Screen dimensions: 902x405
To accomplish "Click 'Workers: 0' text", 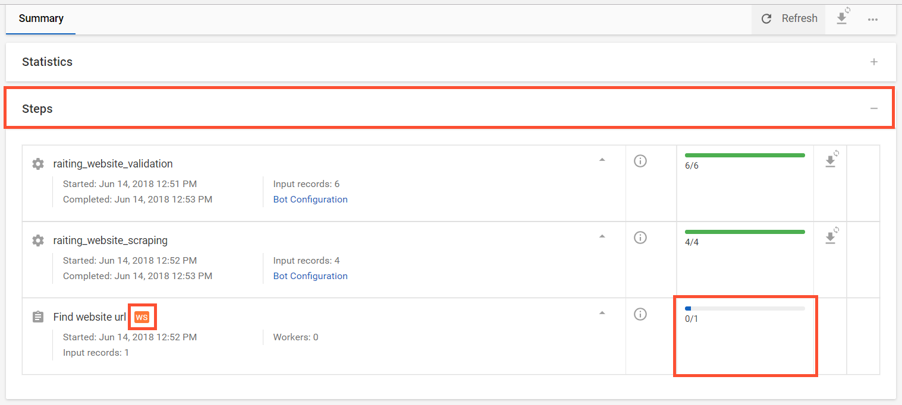I will (x=296, y=337).
